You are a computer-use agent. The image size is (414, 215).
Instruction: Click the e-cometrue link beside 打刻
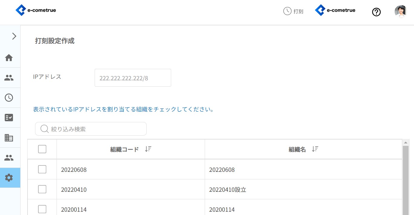click(x=335, y=10)
